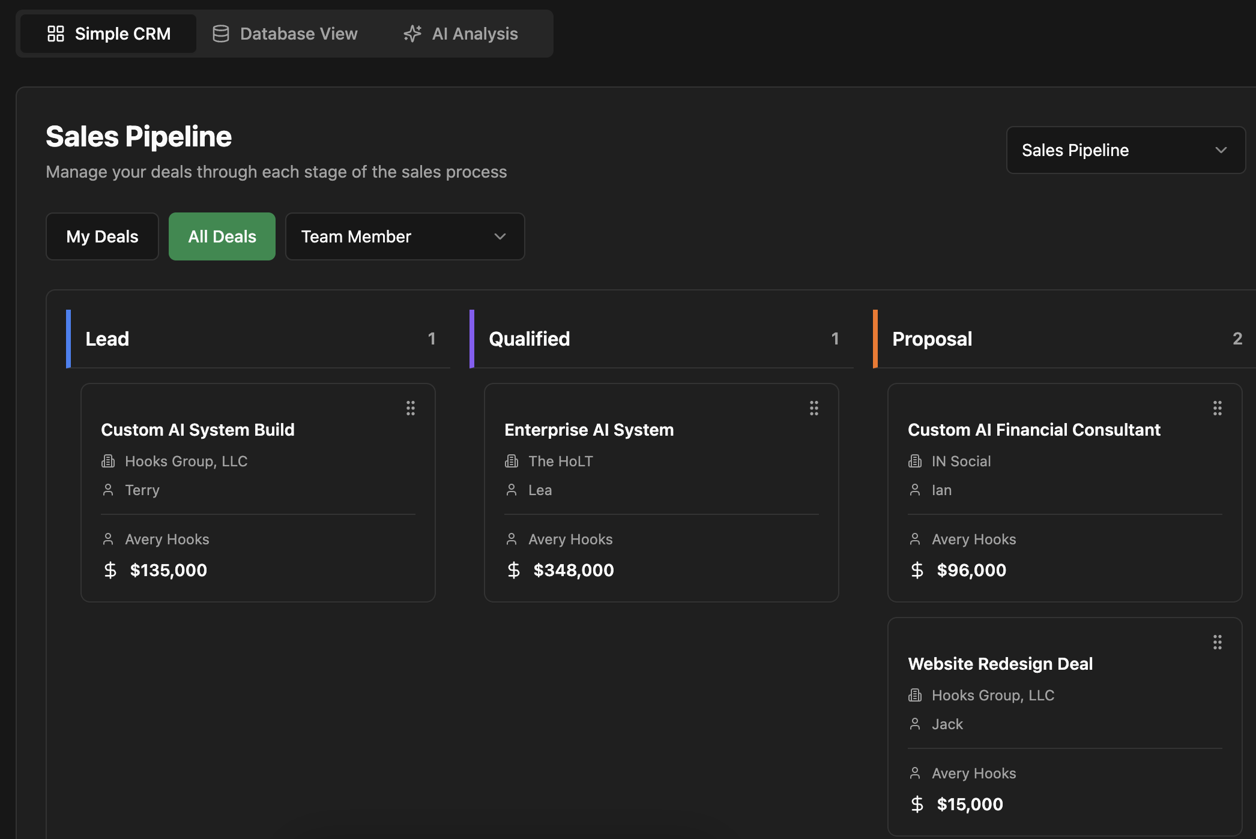Click the Lead column header
Viewport: 1256px width, 839px height.
[107, 338]
